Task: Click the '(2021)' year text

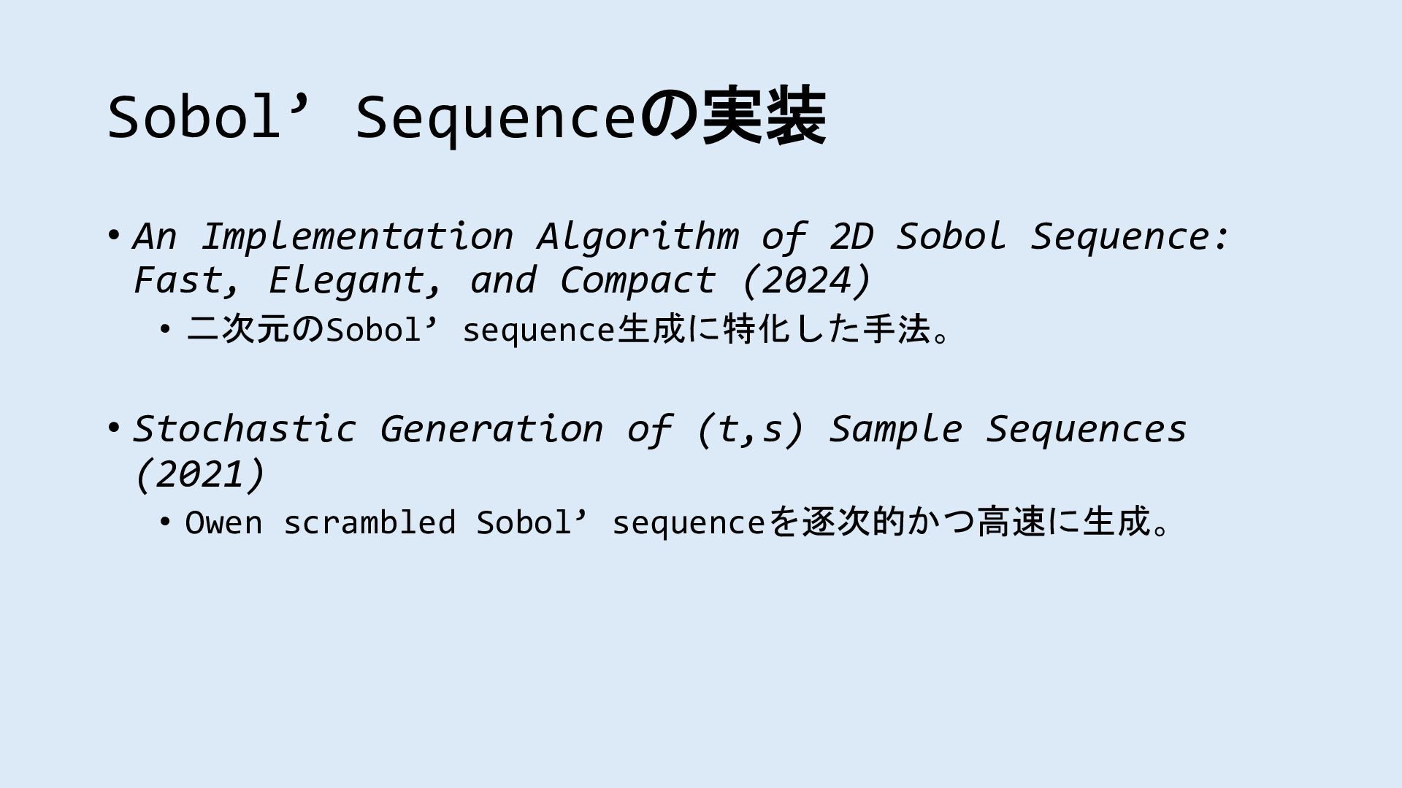Action: click(199, 474)
